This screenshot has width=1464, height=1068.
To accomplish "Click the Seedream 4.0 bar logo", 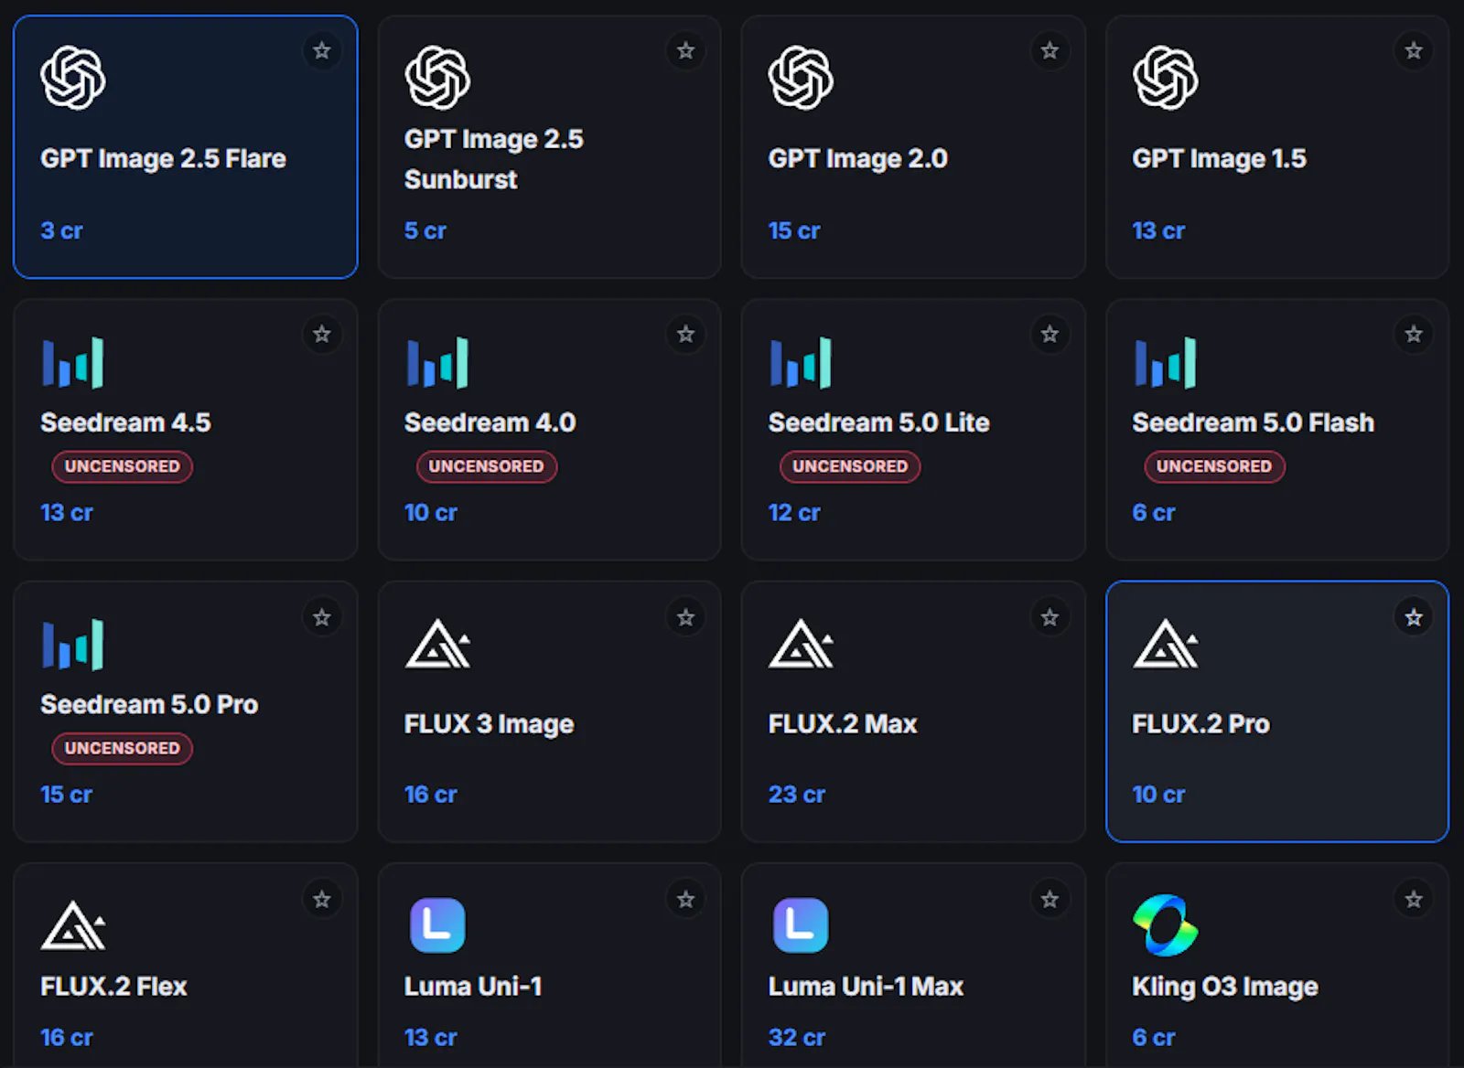I will pyautogui.click(x=437, y=363).
